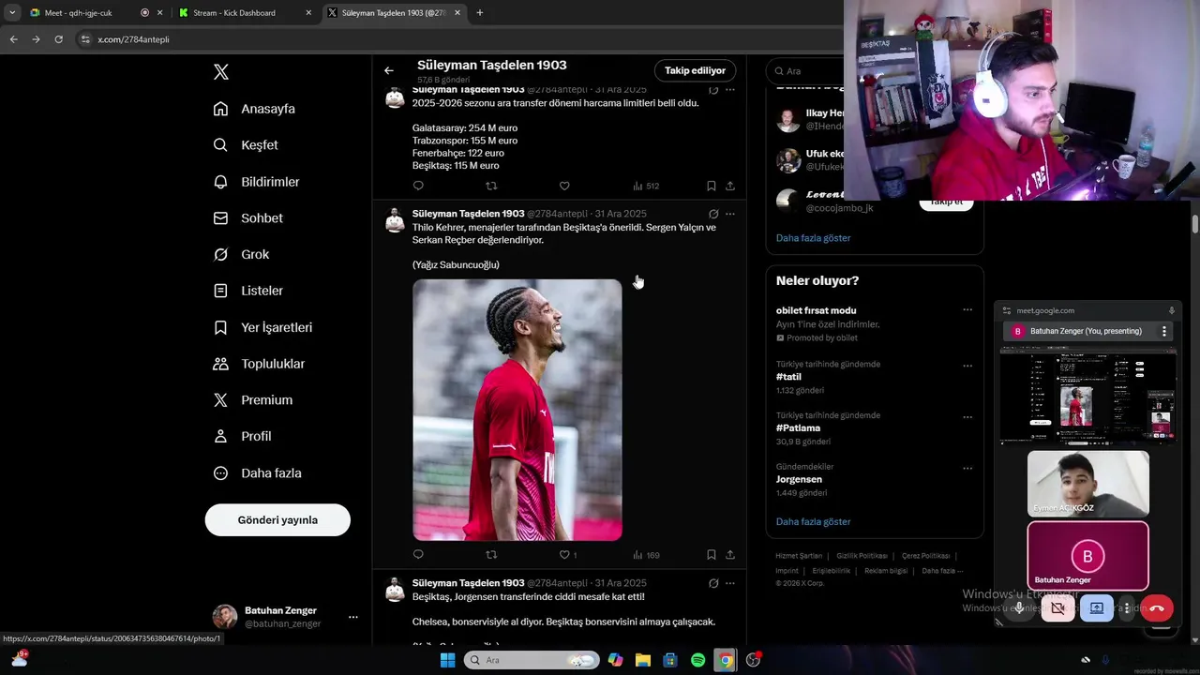Reply to the Thilo Kehrer tweet
1200x675 pixels.
(x=418, y=555)
